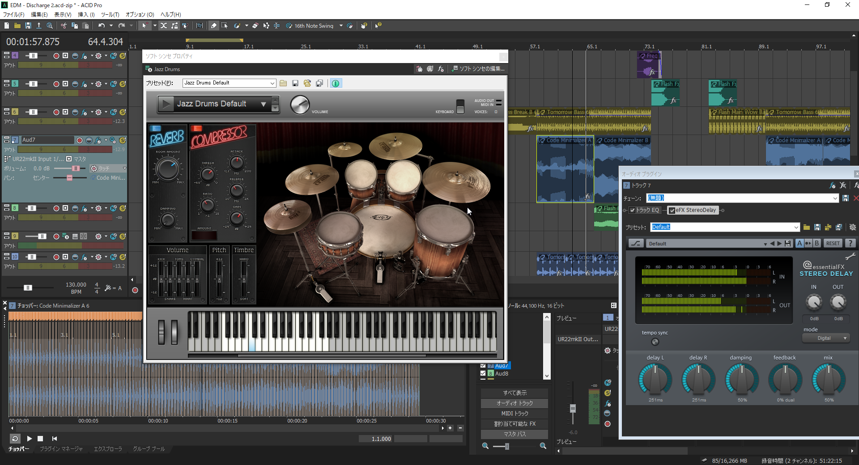Open track FX for track 4
The height and width of the screenshot is (465, 859).
84,56
